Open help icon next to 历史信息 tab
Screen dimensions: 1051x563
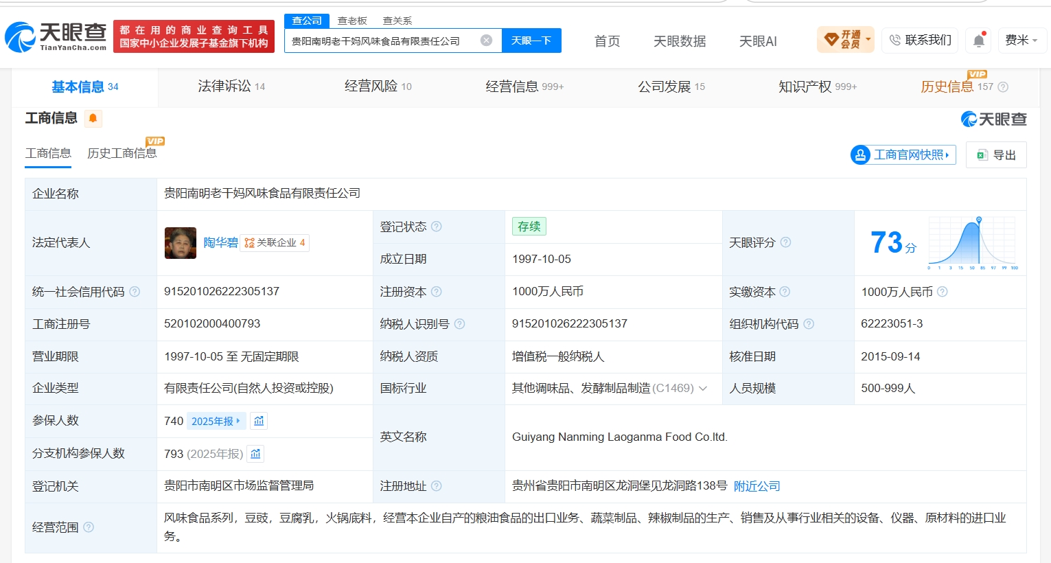(x=1003, y=87)
